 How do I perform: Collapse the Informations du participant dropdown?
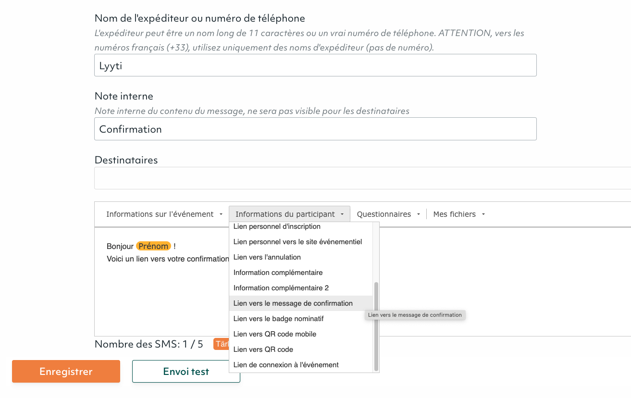(x=289, y=214)
